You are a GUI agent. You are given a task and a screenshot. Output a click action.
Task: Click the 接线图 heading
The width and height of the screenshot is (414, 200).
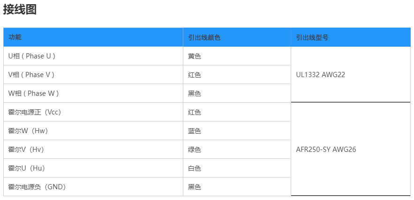pos(20,10)
